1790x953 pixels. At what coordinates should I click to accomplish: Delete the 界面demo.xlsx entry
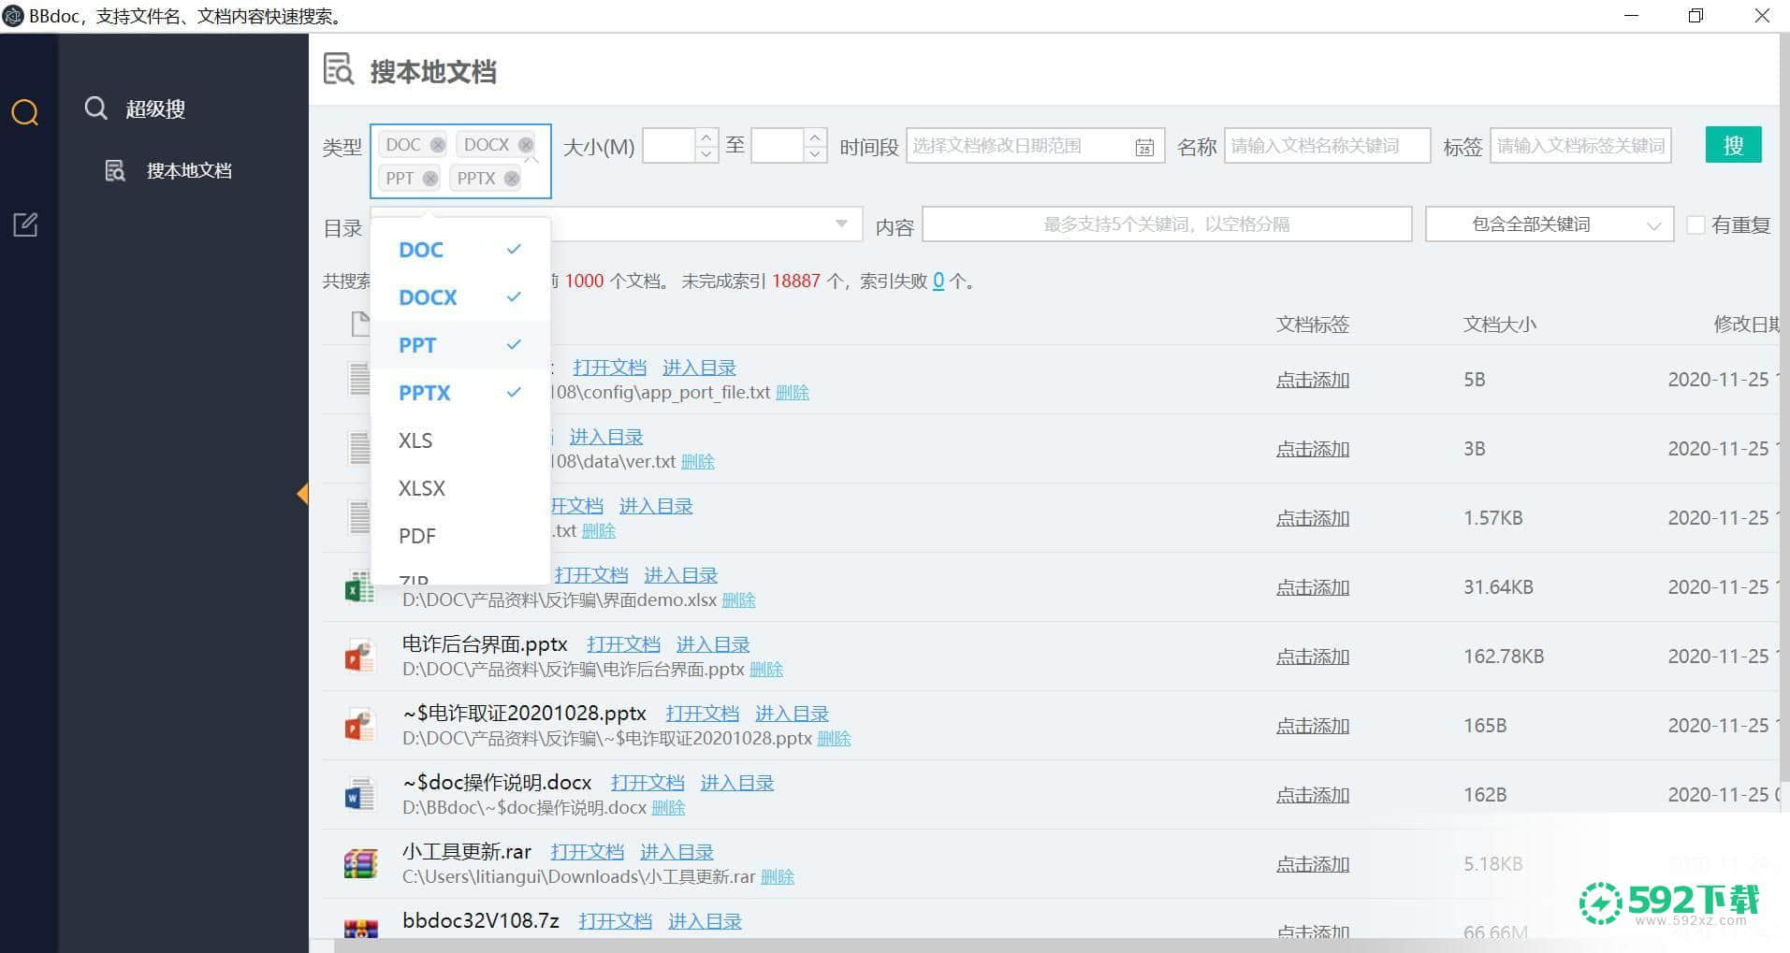tap(739, 600)
